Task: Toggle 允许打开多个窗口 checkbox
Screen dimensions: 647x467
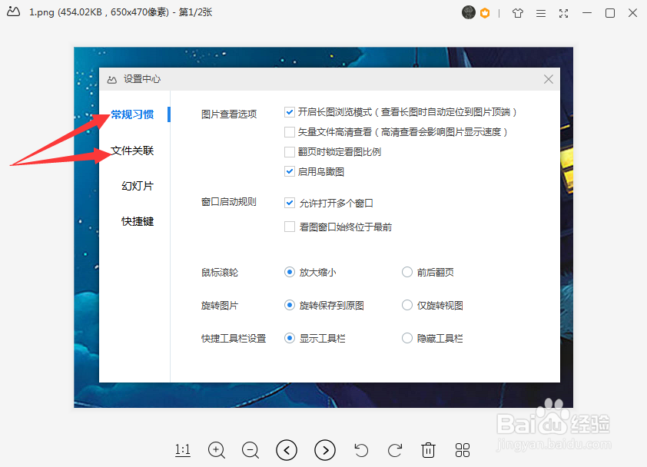Action: (x=290, y=203)
